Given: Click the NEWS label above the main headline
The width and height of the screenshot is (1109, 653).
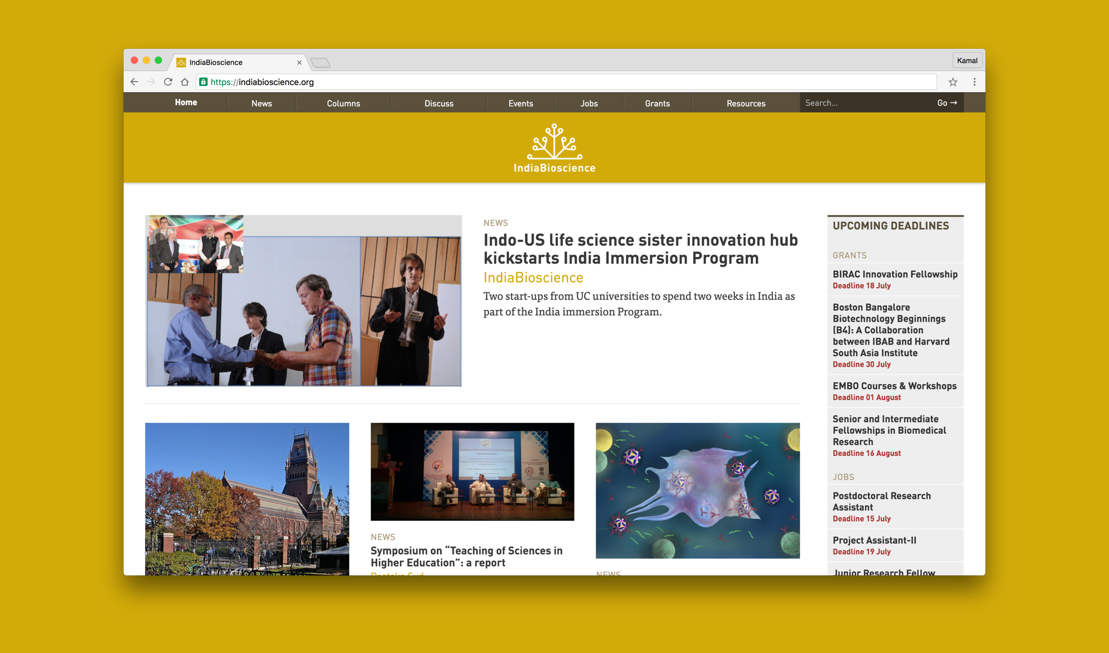Looking at the screenshot, I should click(x=496, y=223).
